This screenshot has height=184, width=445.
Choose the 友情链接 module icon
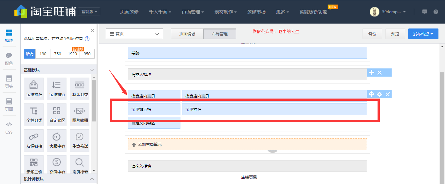point(34,140)
